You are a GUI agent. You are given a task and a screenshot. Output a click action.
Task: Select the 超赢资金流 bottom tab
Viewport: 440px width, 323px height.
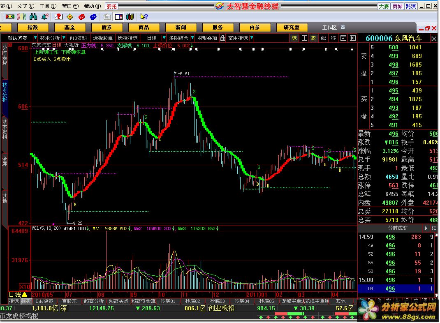(x=143, y=301)
